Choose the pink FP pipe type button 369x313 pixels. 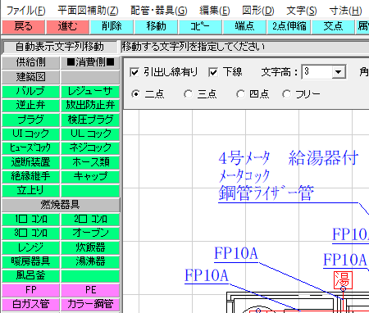point(30,290)
